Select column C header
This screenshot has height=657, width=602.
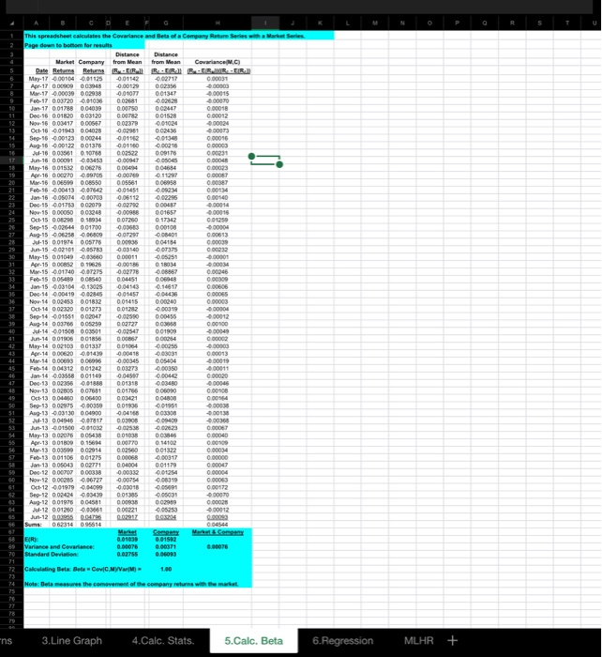click(91, 23)
